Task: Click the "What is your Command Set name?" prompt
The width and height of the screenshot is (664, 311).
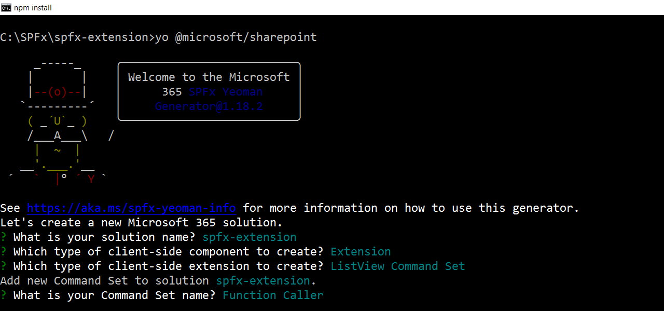Action: (114, 295)
